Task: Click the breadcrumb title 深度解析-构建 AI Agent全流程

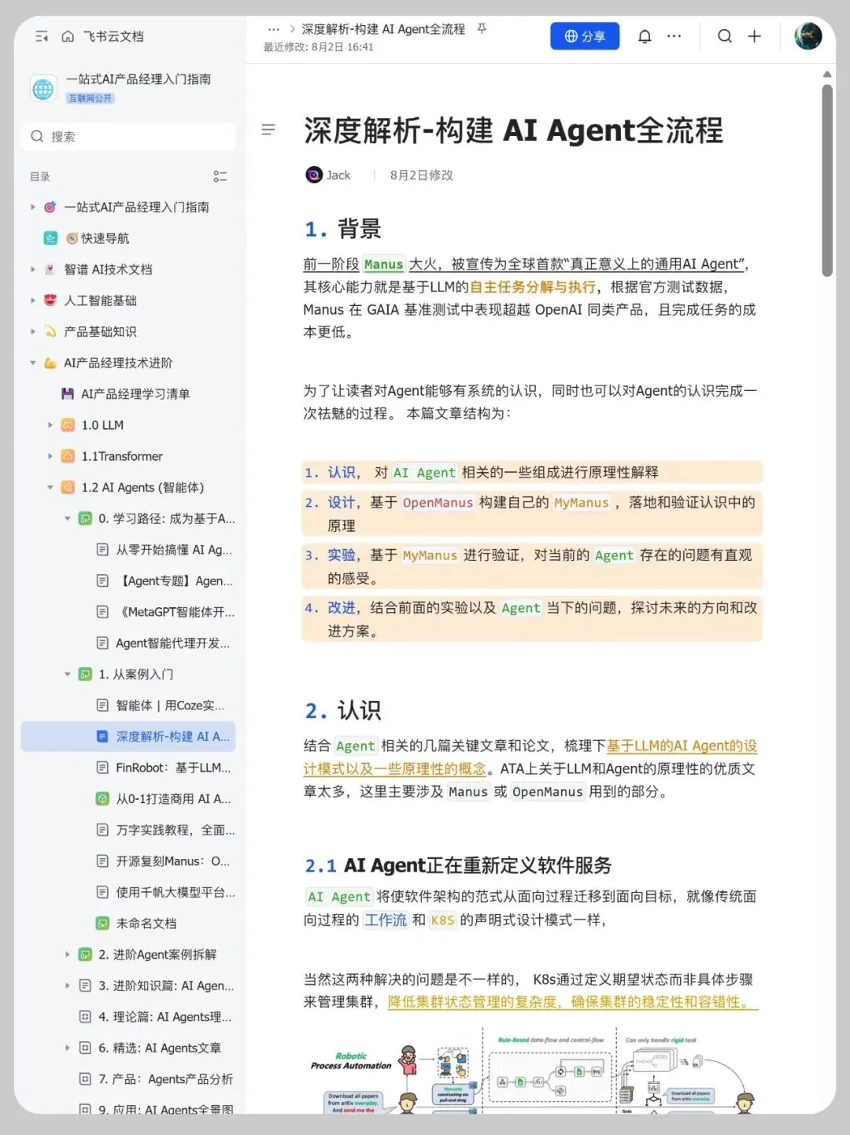Action: (383, 29)
